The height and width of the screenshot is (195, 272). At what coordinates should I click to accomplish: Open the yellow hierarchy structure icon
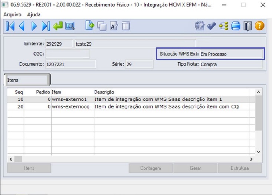pyautogui.click(x=224, y=26)
